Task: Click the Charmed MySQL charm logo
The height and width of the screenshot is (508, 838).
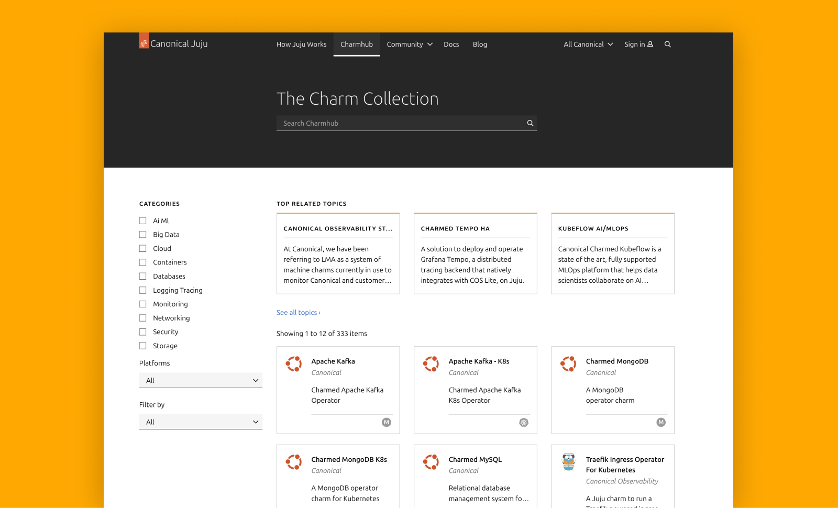Action: click(431, 462)
